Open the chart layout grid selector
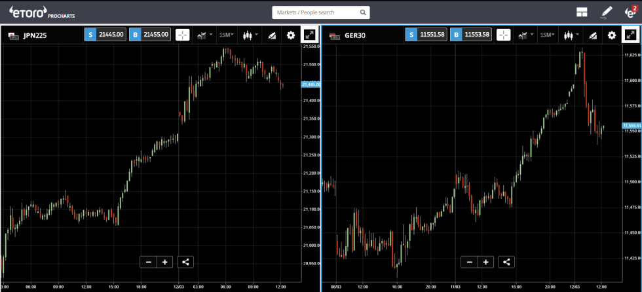Screen dimensions: 642x292 (582, 12)
